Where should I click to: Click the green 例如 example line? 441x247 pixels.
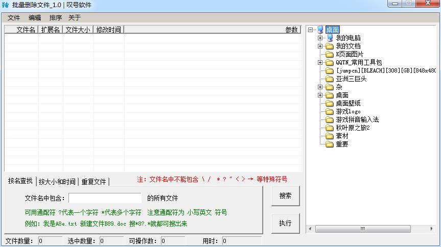click(106, 224)
